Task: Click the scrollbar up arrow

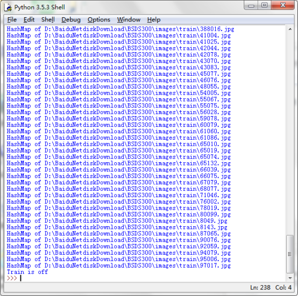Action: (x=290, y=29)
